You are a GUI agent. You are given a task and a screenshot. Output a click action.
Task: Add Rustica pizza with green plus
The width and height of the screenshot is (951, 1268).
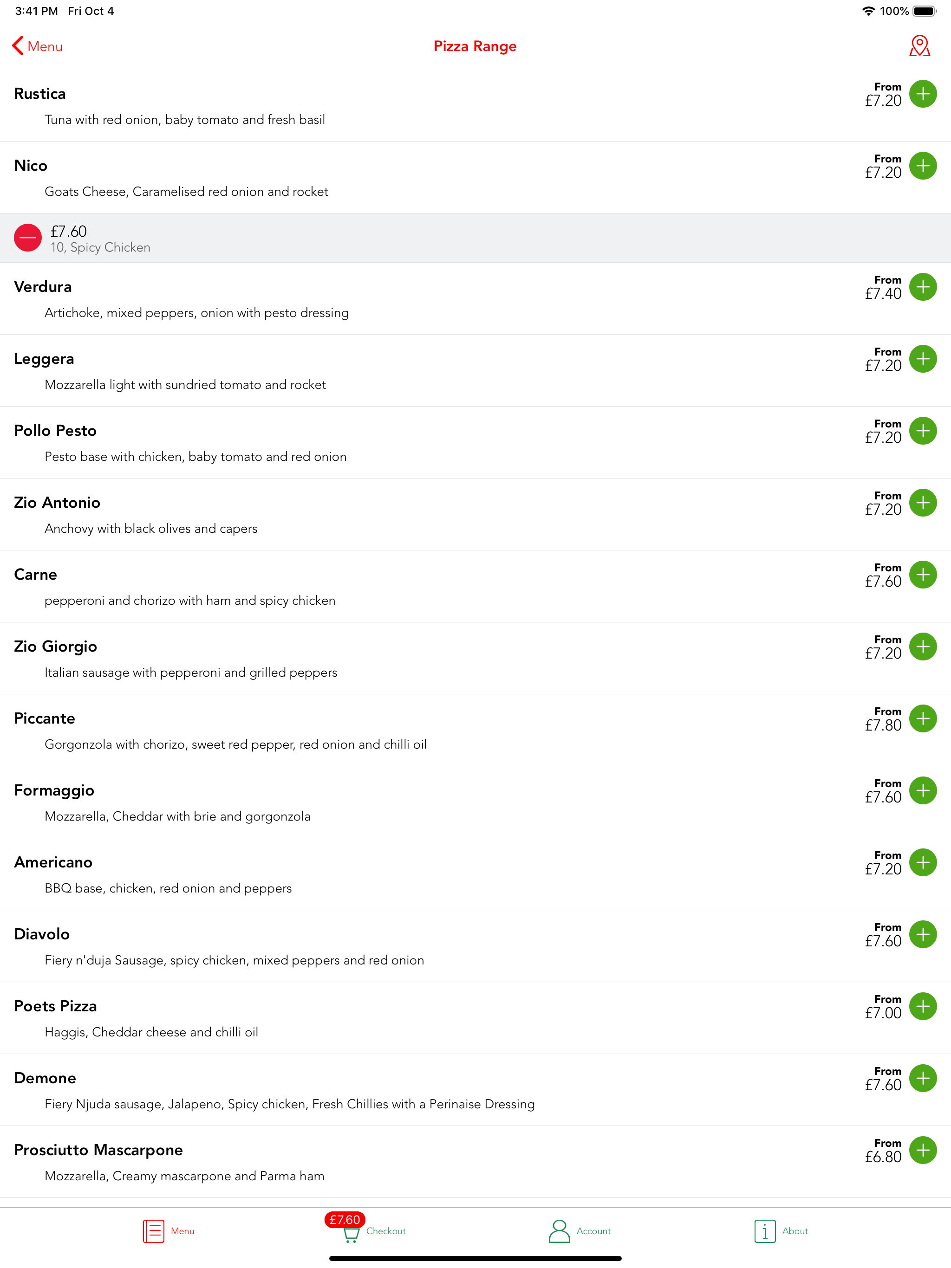point(923,93)
